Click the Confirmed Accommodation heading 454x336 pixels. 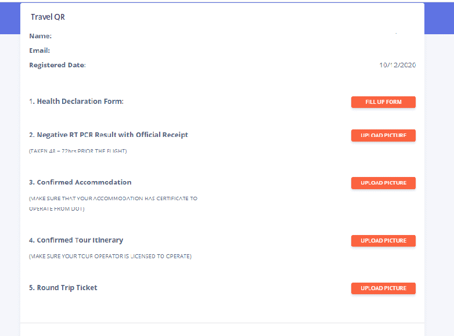[x=80, y=182]
